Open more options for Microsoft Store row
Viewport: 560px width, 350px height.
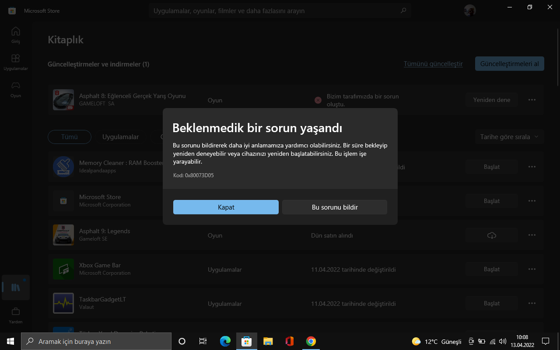click(x=532, y=201)
